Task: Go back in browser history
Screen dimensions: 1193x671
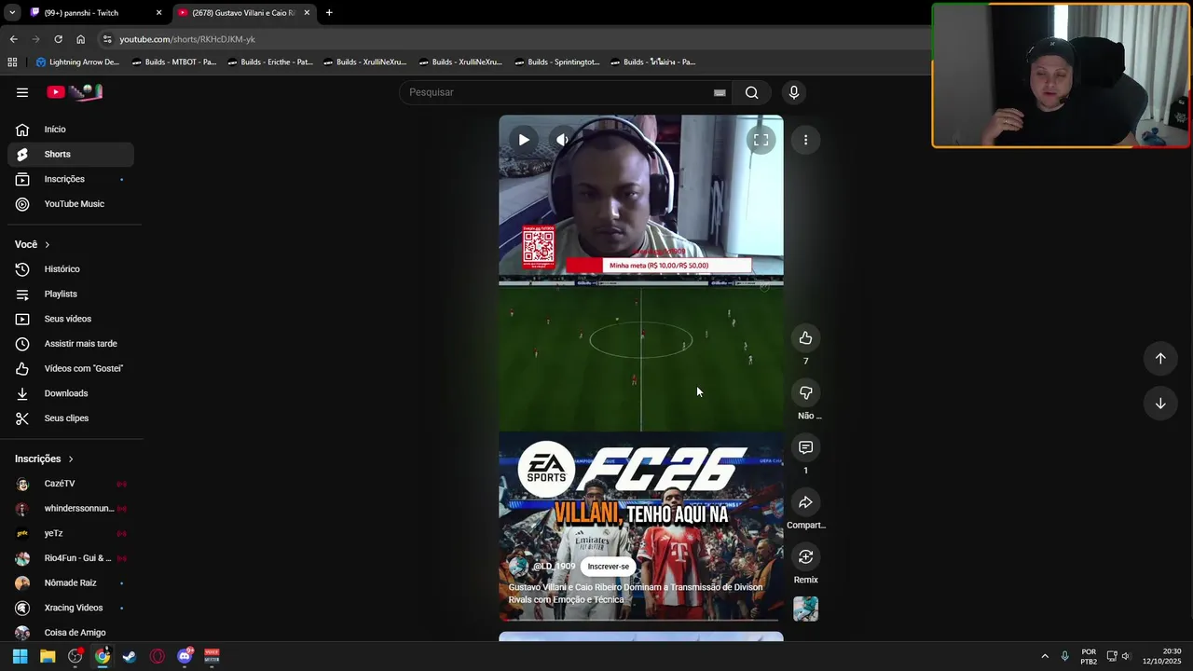Action: coord(13,39)
